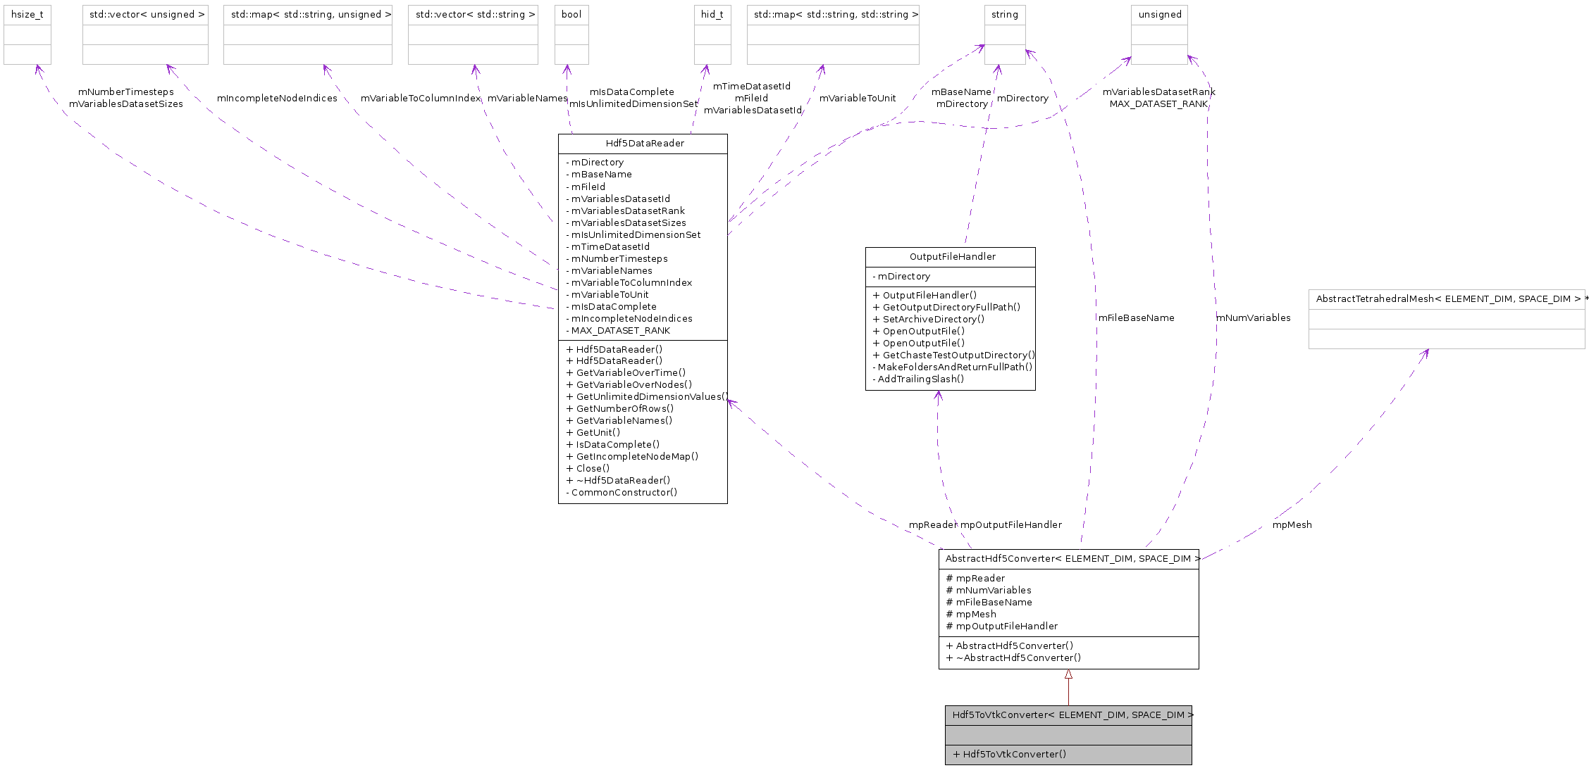Open the std::vector< unsigned > node
The height and width of the screenshot is (768, 1589).
[145, 34]
